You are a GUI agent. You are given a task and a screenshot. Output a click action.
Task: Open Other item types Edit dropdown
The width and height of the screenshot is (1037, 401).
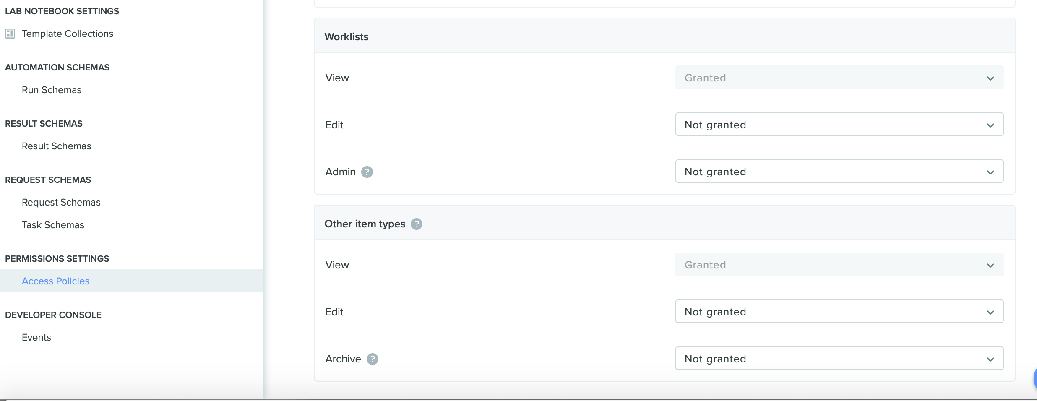[x=839, y=312]
